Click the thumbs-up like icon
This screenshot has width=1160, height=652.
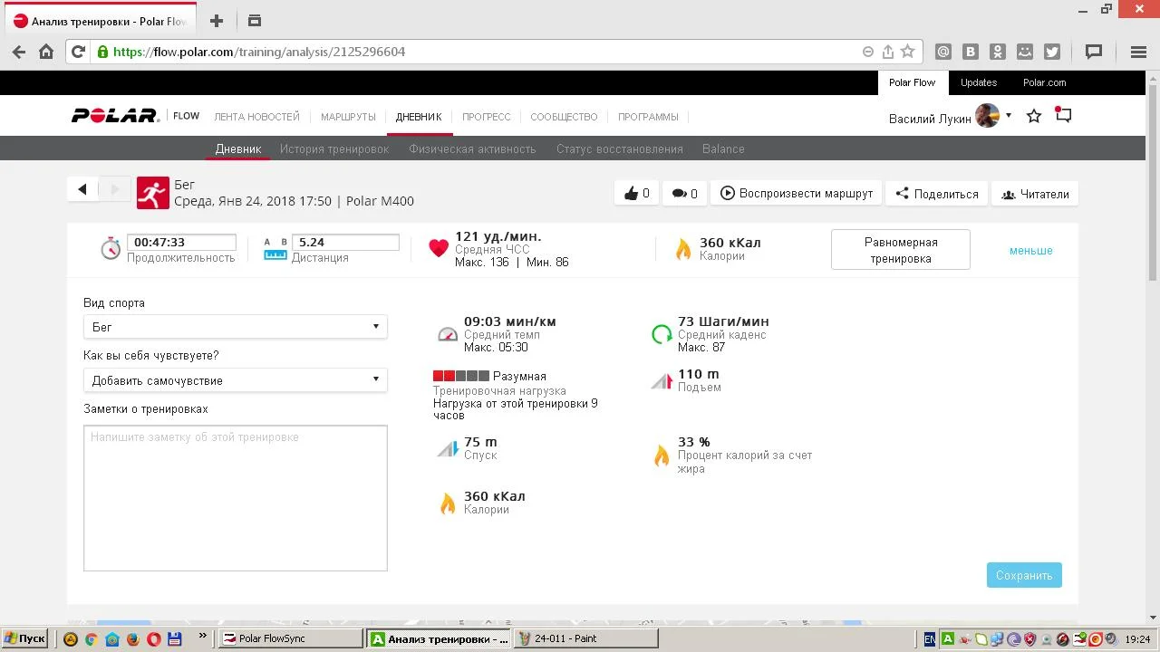tap(631, 193)
